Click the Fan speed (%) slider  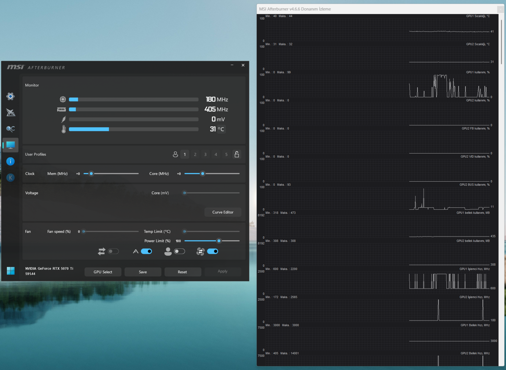pyautogui.click(x=110, y=232)
